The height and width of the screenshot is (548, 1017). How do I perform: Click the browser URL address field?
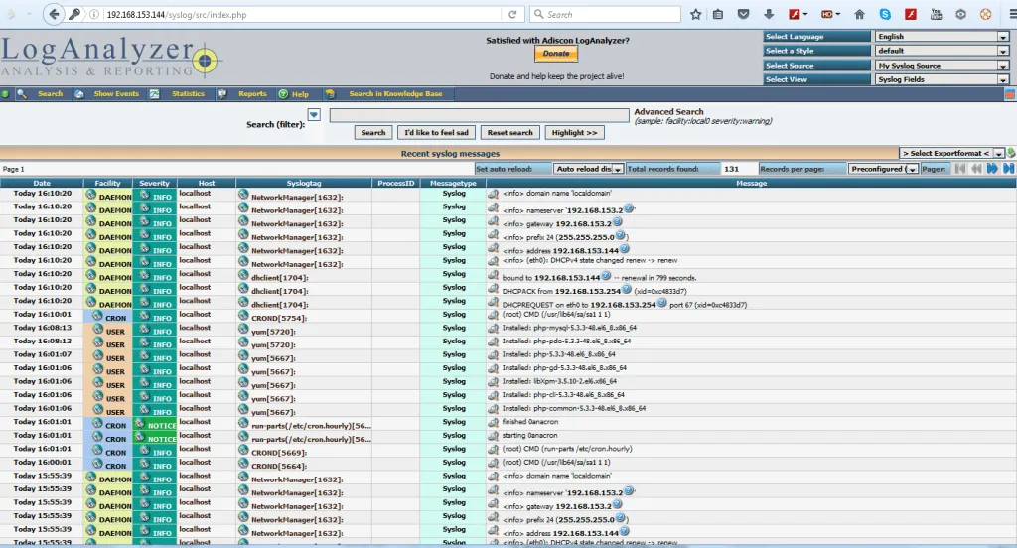300,14
